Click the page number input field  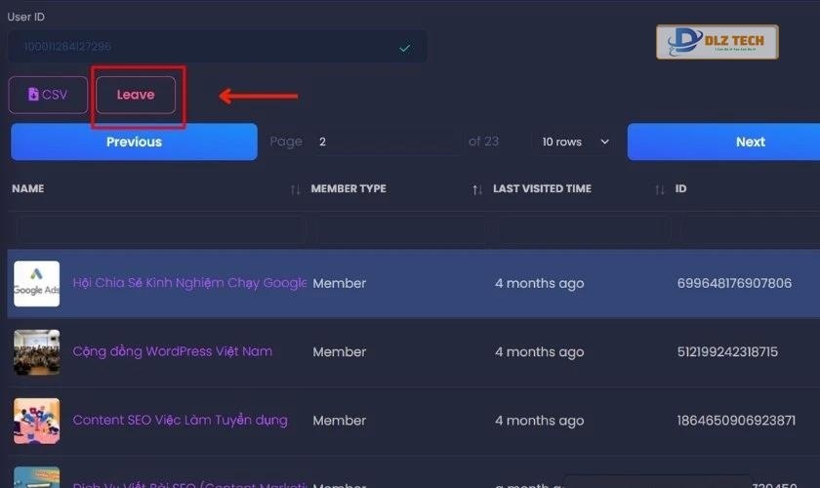(387, 142)
